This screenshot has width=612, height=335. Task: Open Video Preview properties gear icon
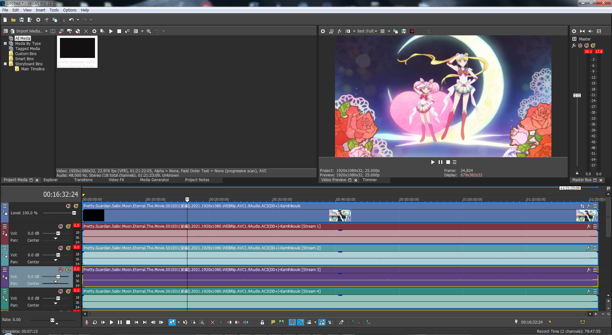point(323,31)
